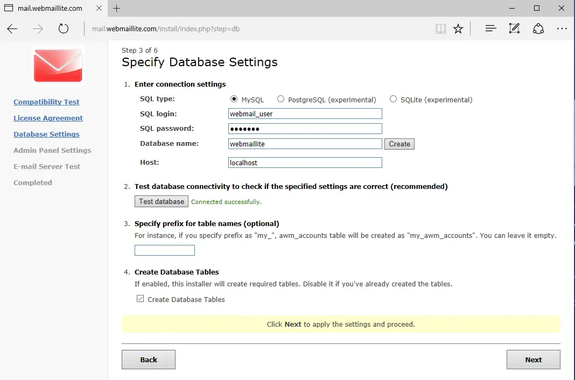This screenshot has height=380, width=575.
Task: Go to Compatibility Test step
Action: click(46, 102)
